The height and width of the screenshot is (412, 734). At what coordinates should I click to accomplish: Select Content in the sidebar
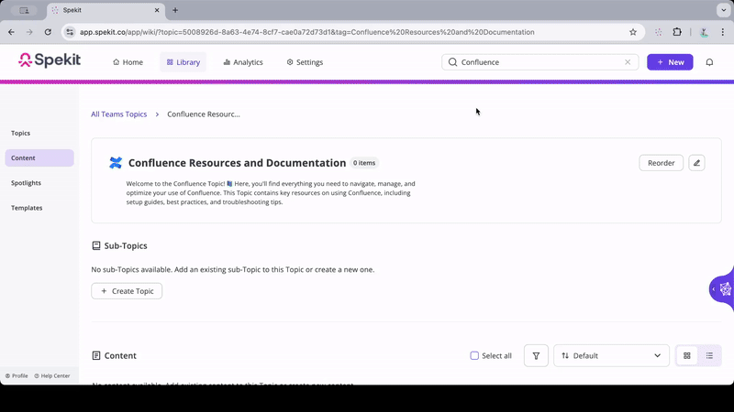coord(39,157)
